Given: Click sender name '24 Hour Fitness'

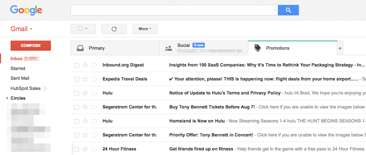Looking at the screenshot, I should (119, 149).
